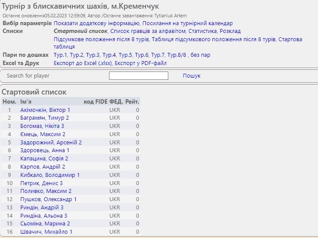The height and width of the screenshot is (238, 318).
Task: Export to Excel (.xlsx) file
Action: (83, 63)
